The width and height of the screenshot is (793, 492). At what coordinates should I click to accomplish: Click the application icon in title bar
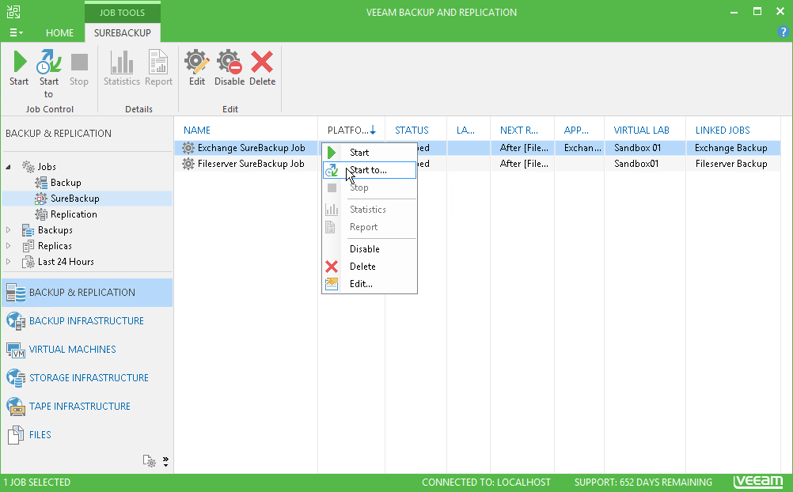[x=13, y=12]
